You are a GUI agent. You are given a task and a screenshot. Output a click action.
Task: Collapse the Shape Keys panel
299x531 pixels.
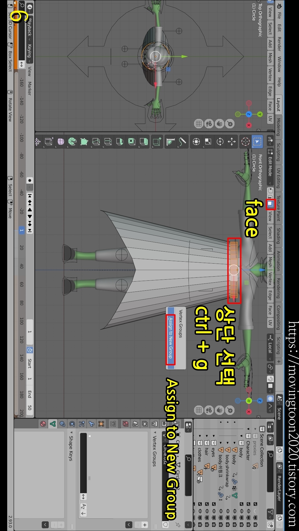pos(71,432)
